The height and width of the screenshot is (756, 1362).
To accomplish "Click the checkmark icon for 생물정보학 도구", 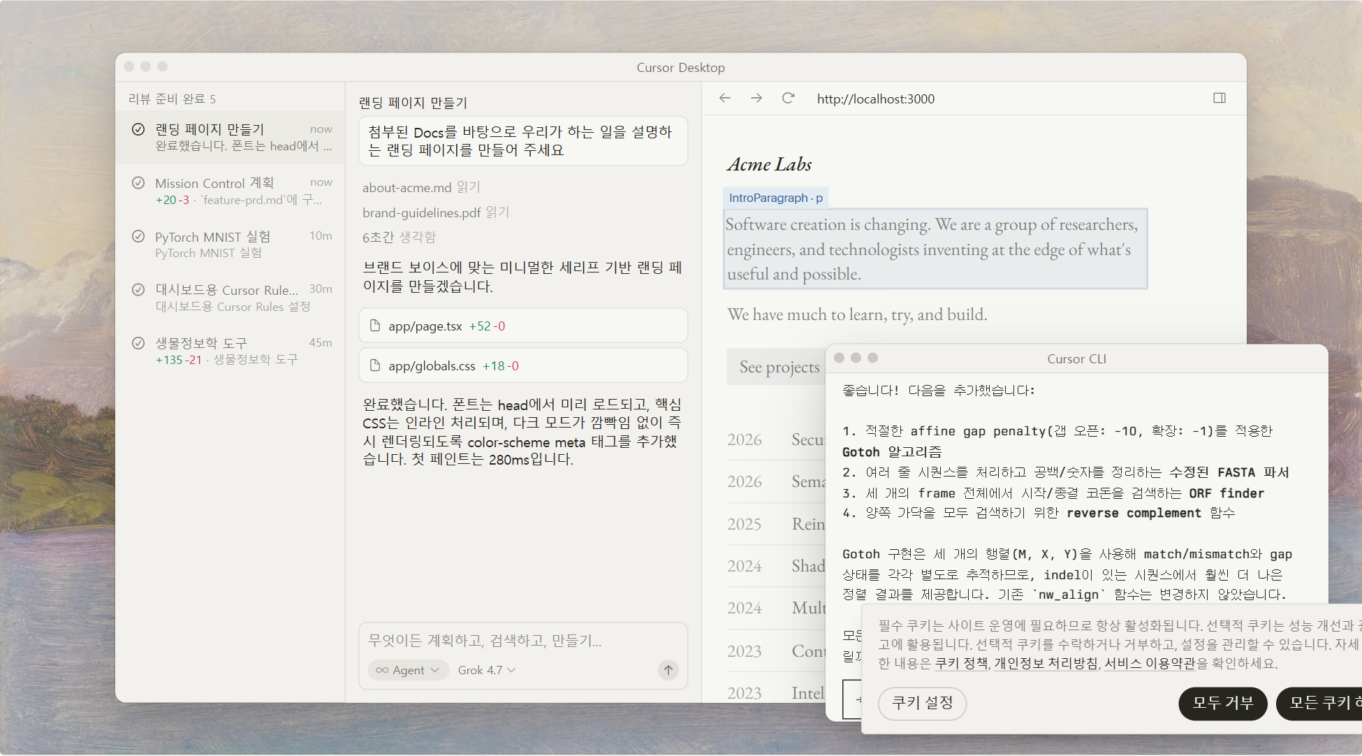I will click(x=138, y=343).
